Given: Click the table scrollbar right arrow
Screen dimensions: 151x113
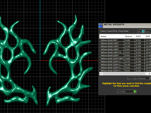Looking at the screenshot, I should [x=149, y=74].
